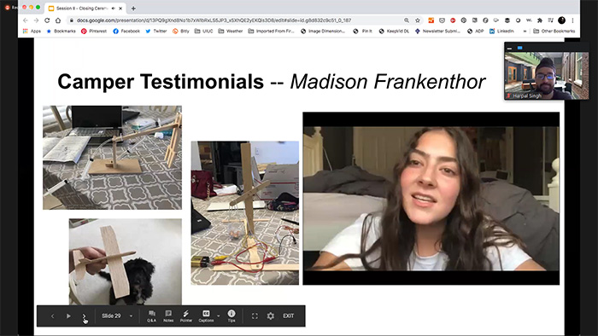
Task: Go to browser home page
Action: click(x=58, y=20)
